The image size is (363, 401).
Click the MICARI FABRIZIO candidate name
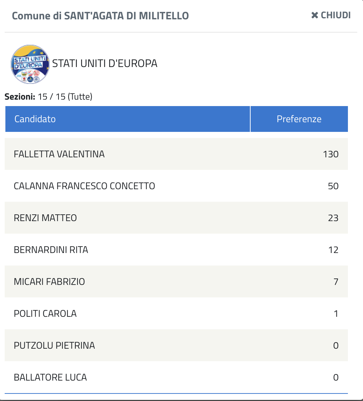[x=49, y=282]
